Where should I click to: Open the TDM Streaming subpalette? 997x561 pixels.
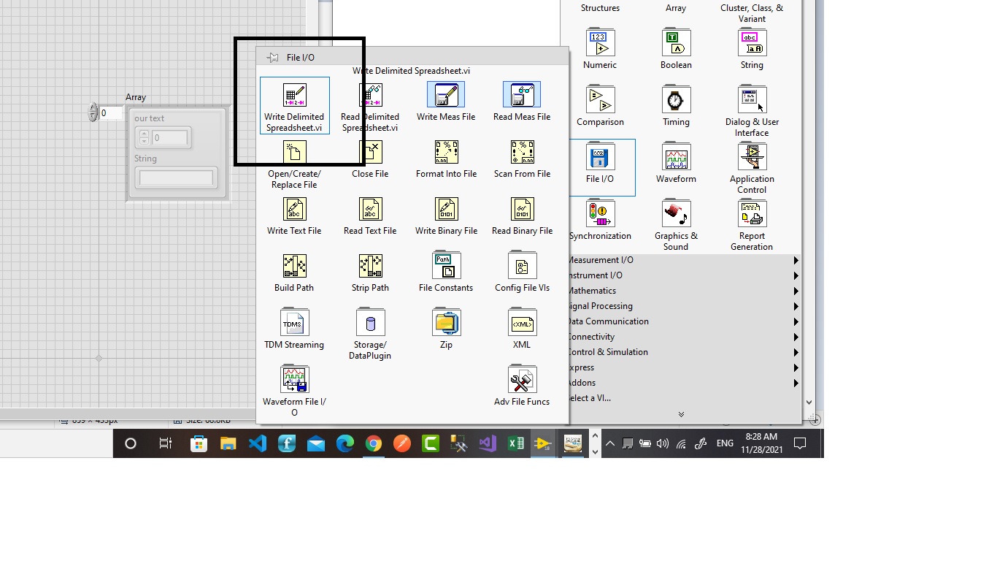click(x=294, y=324)
